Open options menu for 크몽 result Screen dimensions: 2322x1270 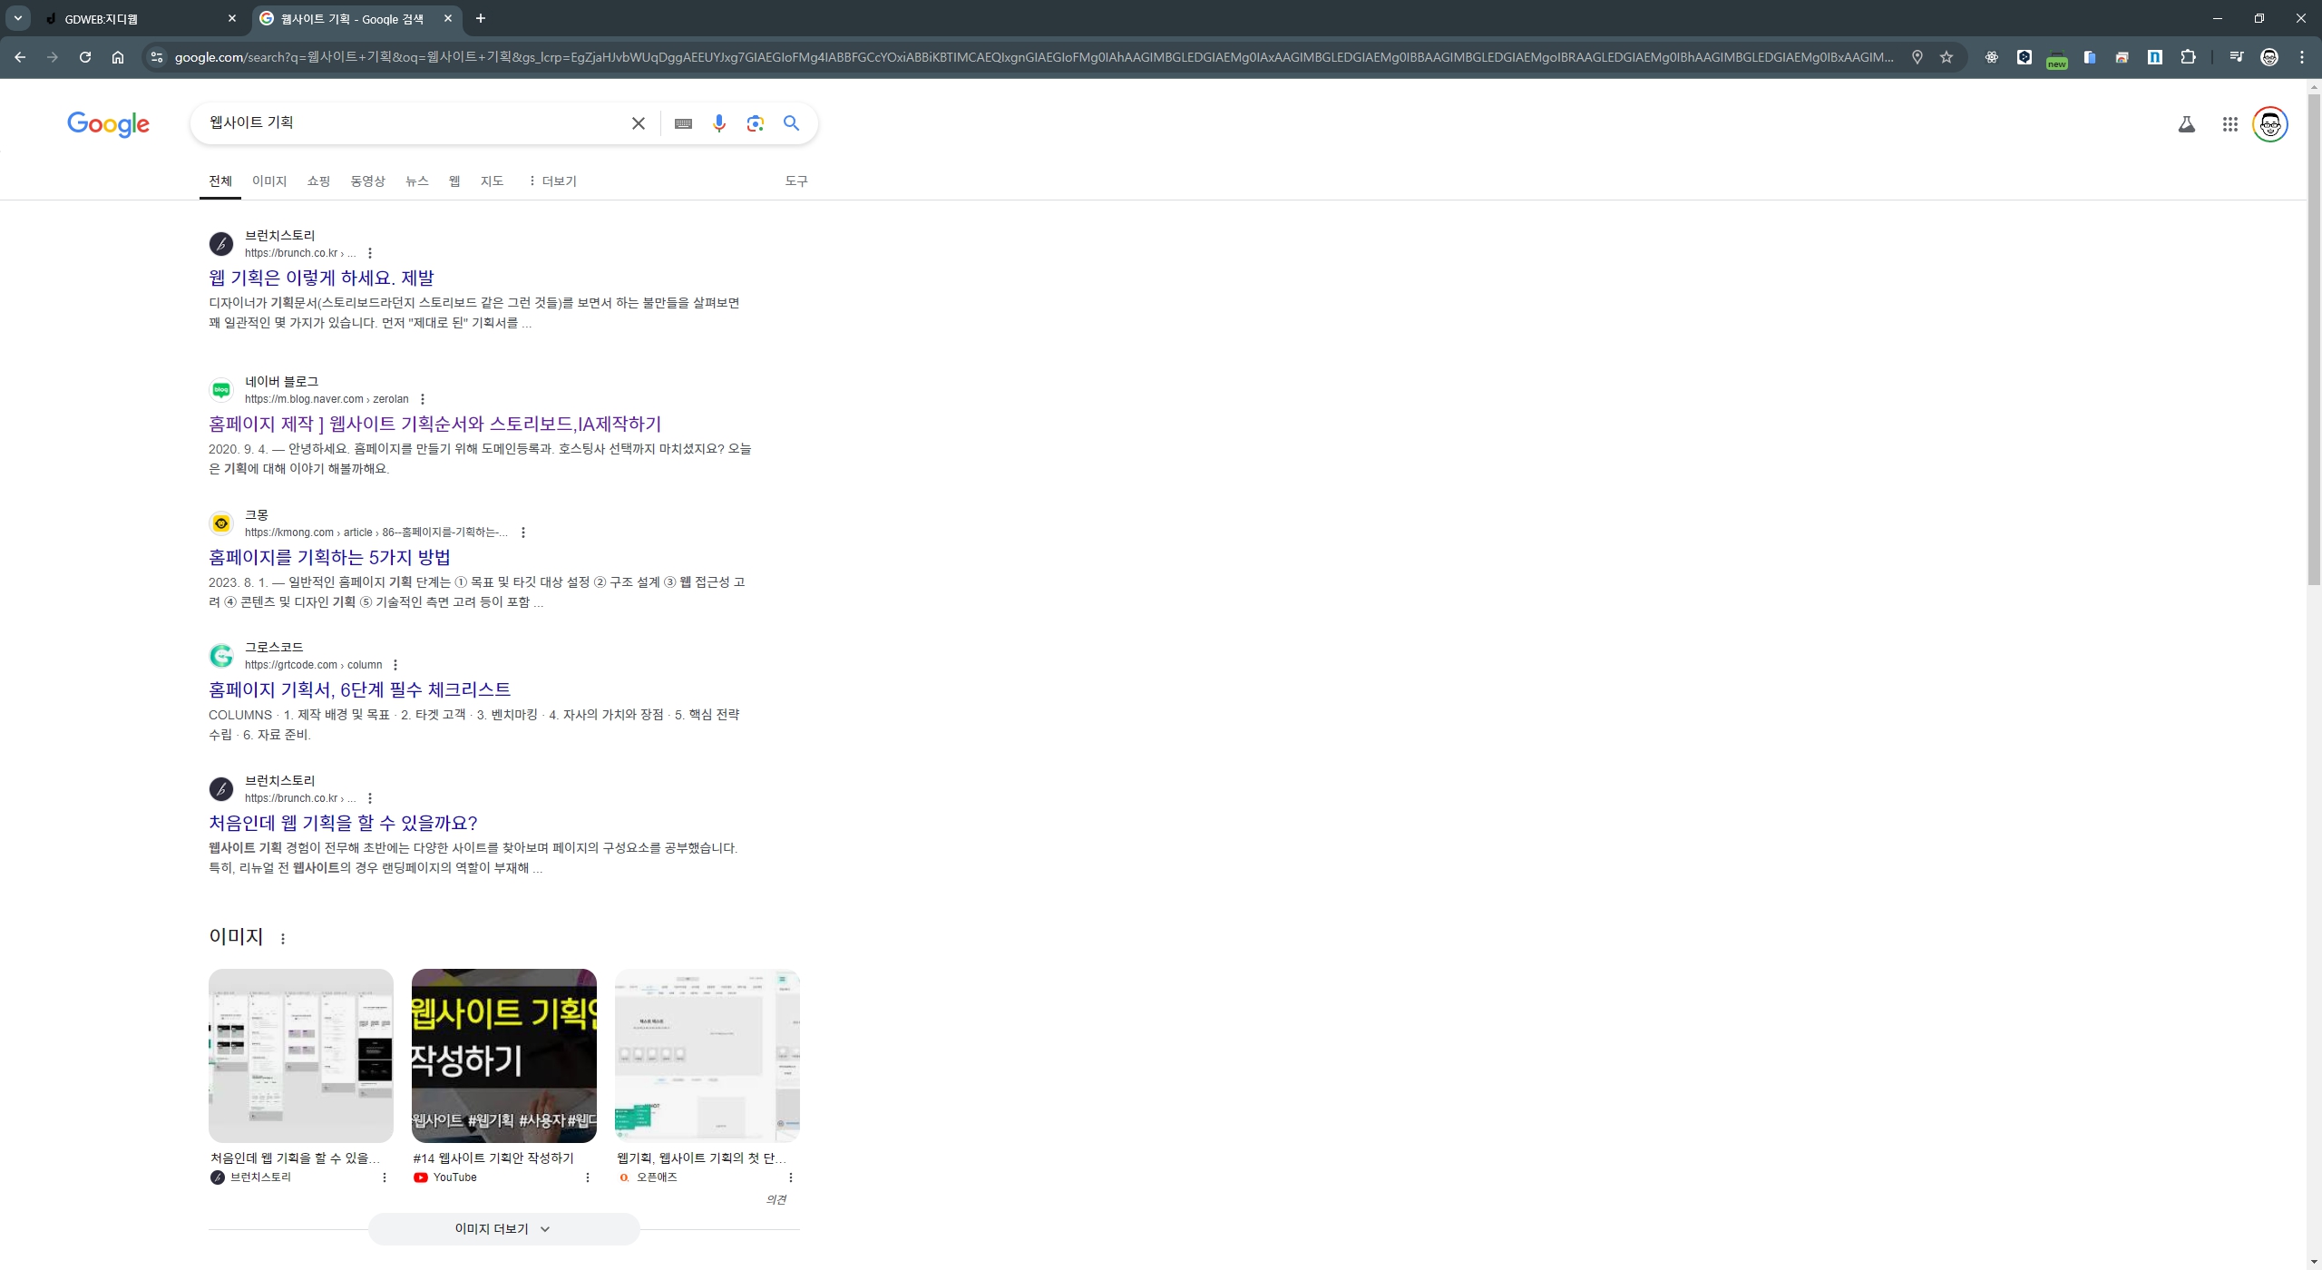coord(523,532)
